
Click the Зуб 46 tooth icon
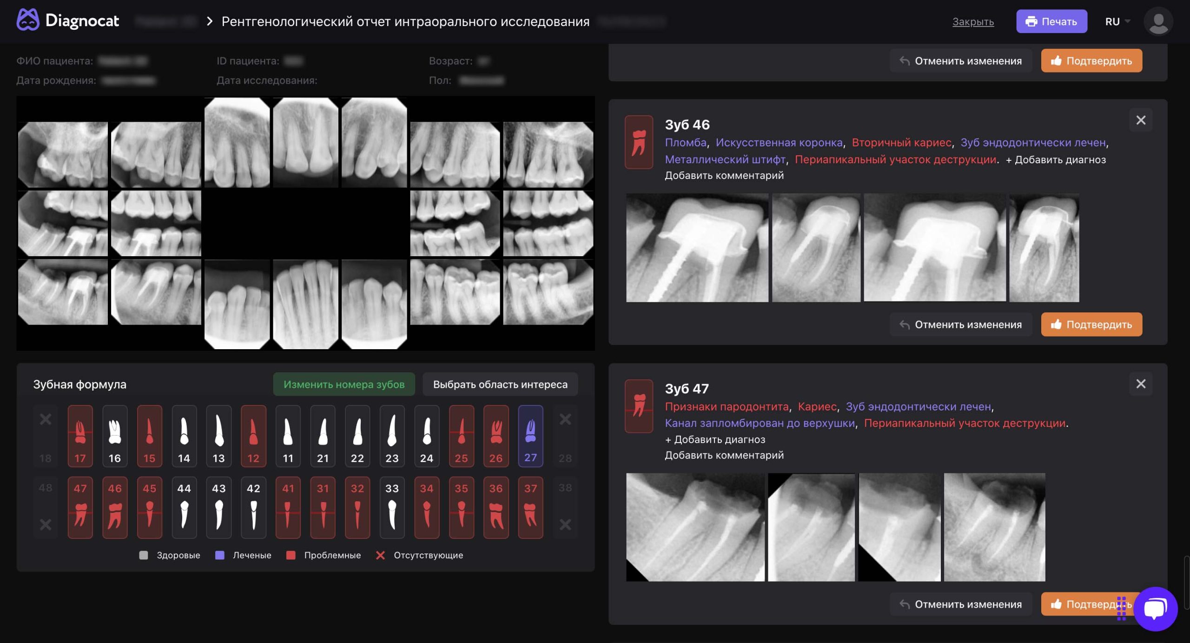[x=639, y=142]
